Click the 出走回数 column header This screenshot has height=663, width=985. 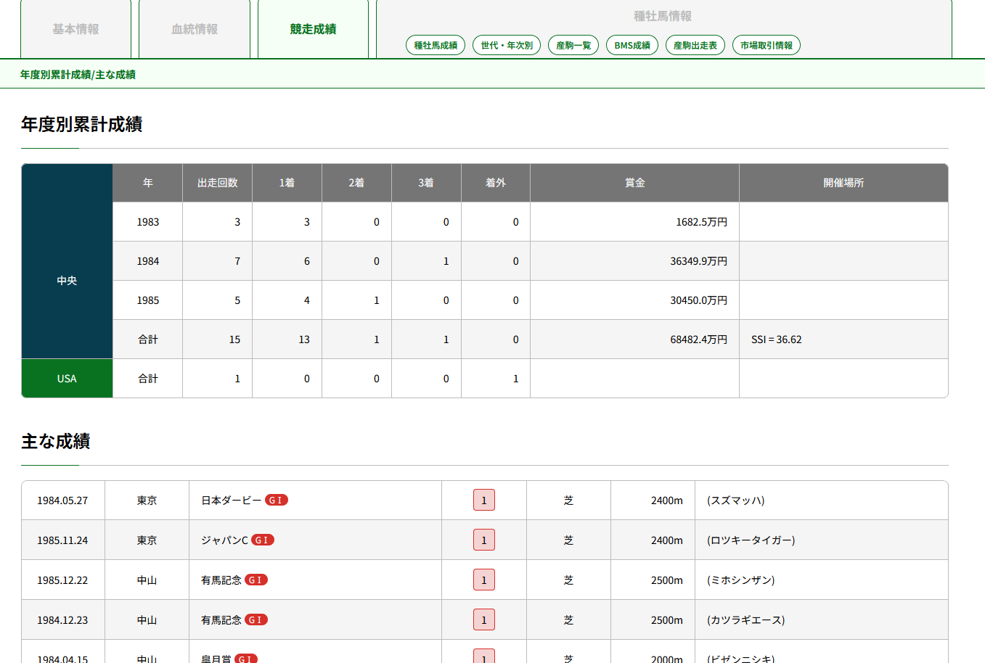pos(218,183)
